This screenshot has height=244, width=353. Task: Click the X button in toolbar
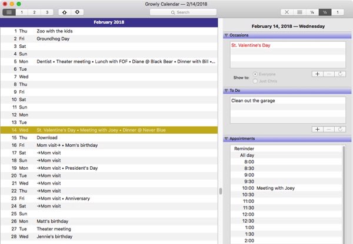[287, 12]
